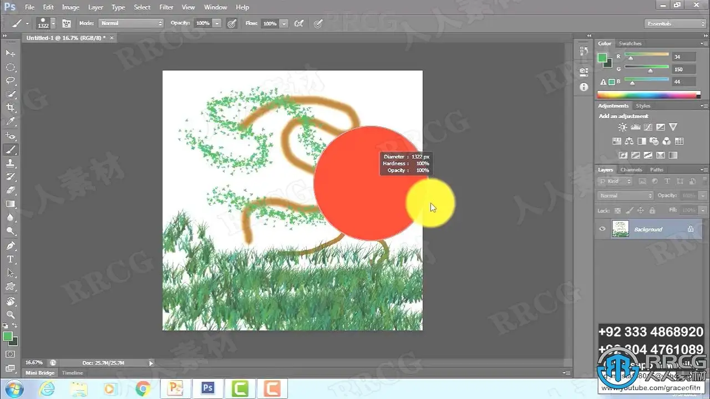The width and height of the screenshot is (710, 399).
Task: Toggle Quick Mask mode
Action: [x=10, y=354]
